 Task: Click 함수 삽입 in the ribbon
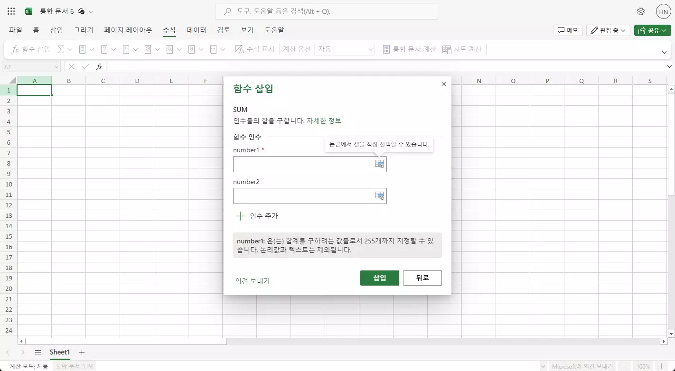tap(31, 49)
